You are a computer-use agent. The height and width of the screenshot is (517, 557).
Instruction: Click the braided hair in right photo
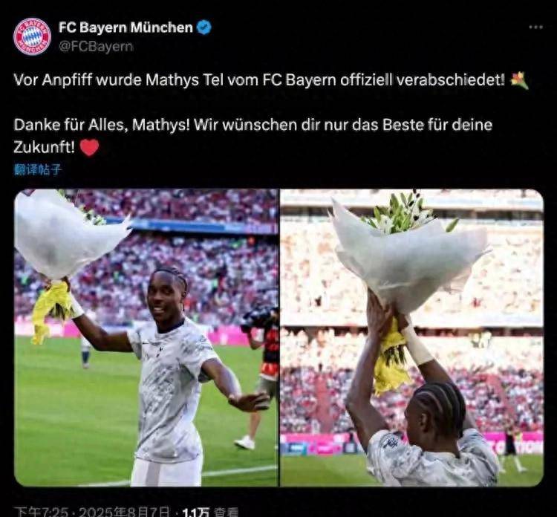[440, 406]
